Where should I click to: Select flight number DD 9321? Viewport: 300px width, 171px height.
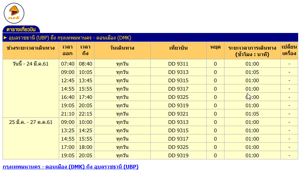click(178, 114)
